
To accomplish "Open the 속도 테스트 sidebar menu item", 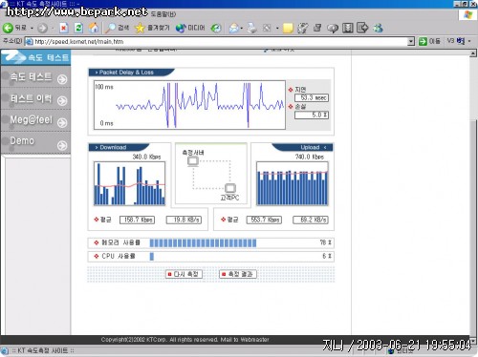I will click(35, 77).
